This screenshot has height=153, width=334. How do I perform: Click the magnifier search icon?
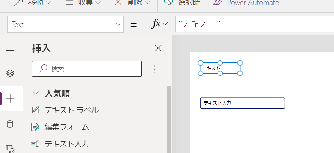pyautogui.click(x=43, y=69)
